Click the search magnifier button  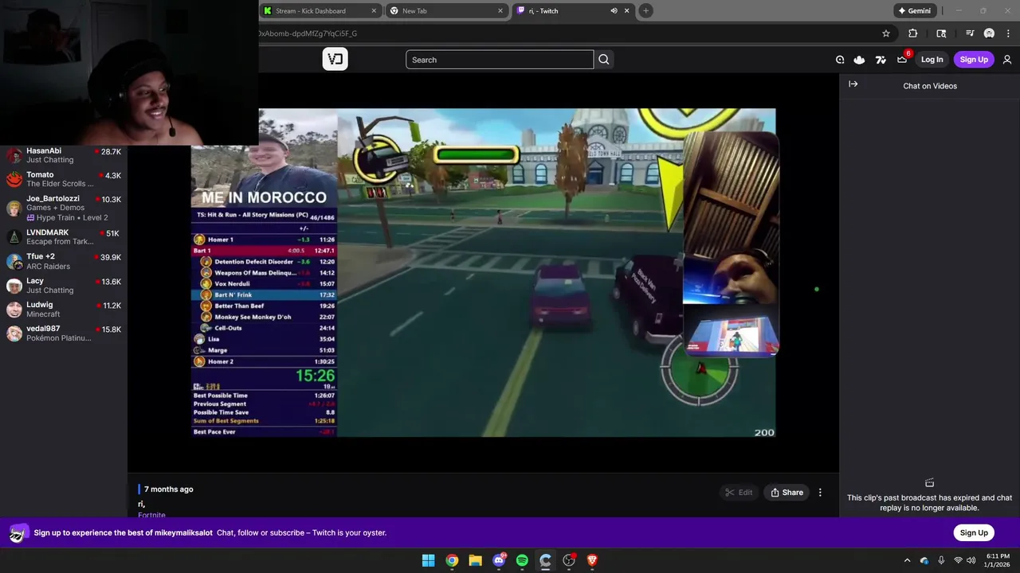604,60
